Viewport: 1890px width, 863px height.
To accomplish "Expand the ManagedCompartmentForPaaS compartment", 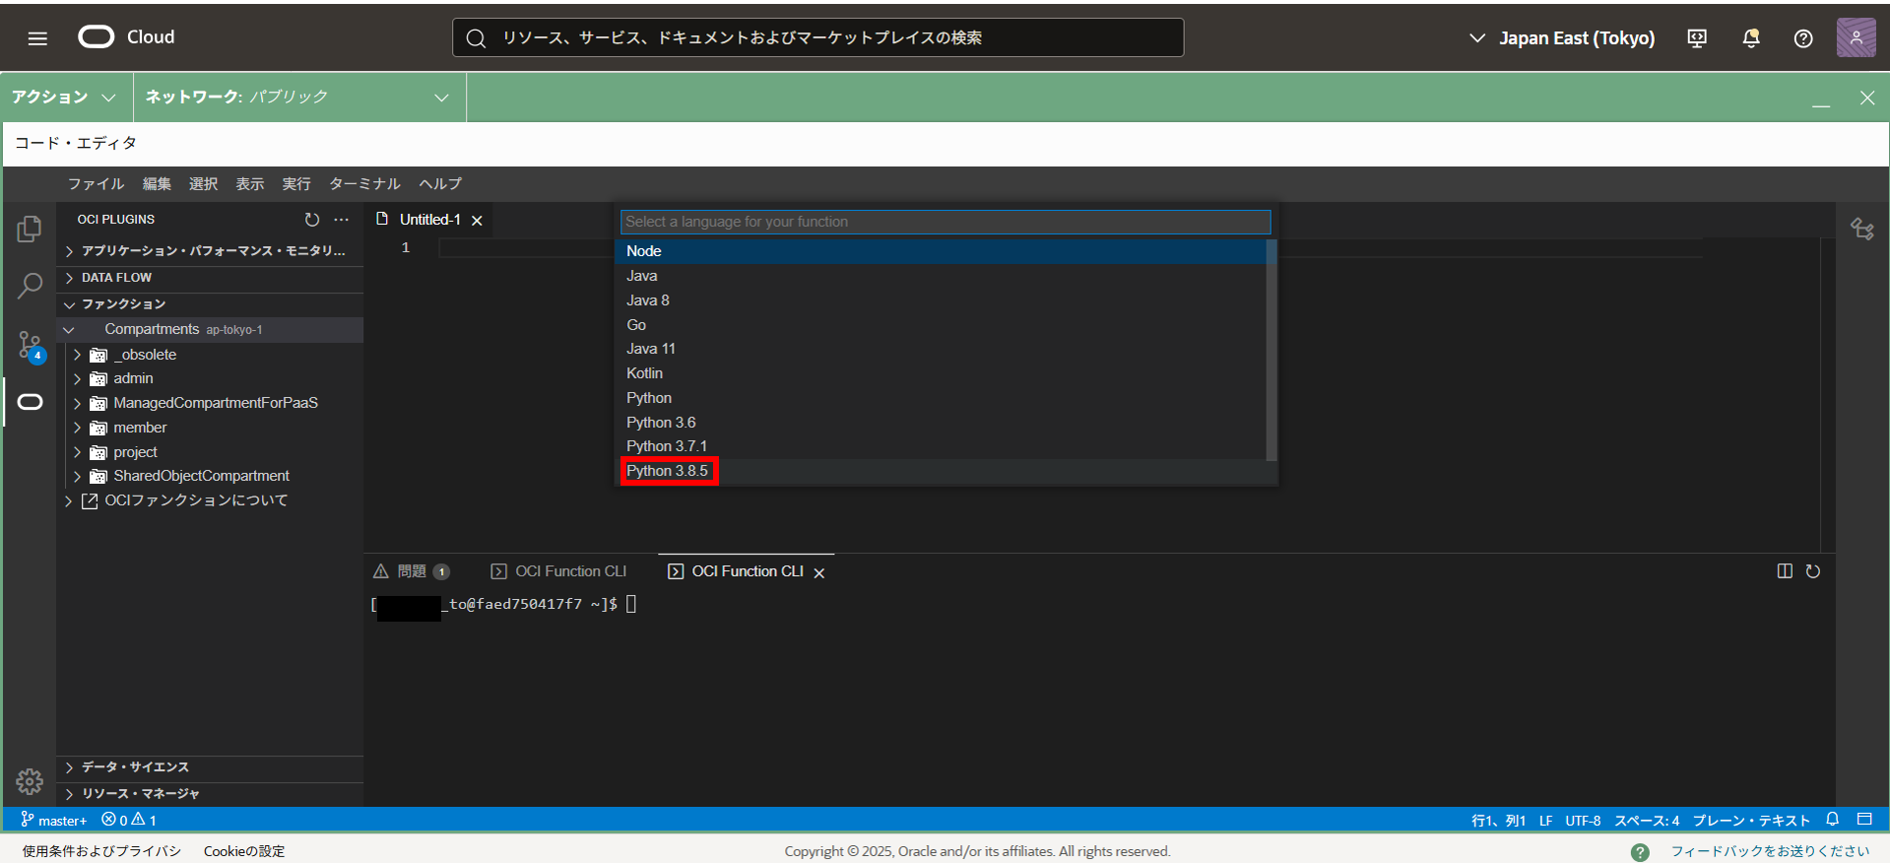I will (x=210, y=403).
